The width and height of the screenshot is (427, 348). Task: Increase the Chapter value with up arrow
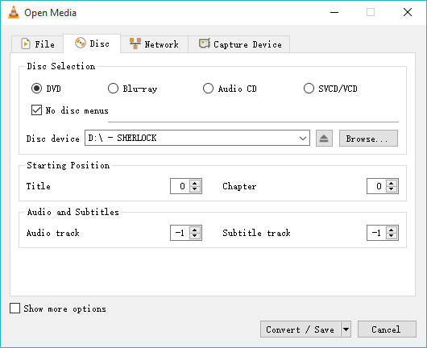point(392,183)
